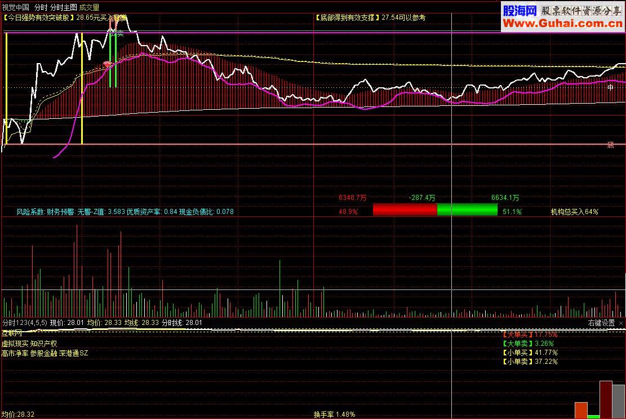Image resolution: width=626 pixels, height=419 pixels.
Task: Click the small green order bar
Action: pyautogui.click(x=593, y=417)
